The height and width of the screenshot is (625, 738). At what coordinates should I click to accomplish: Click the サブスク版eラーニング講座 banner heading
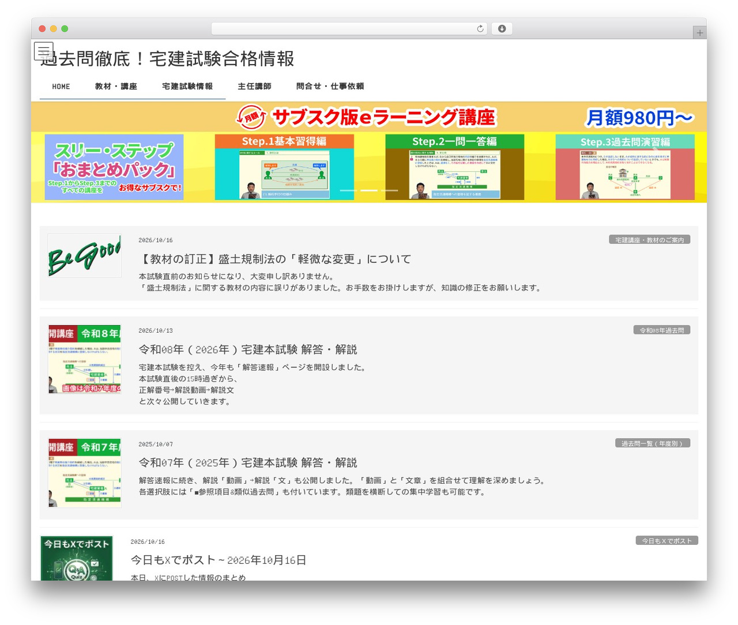point(383,117)
